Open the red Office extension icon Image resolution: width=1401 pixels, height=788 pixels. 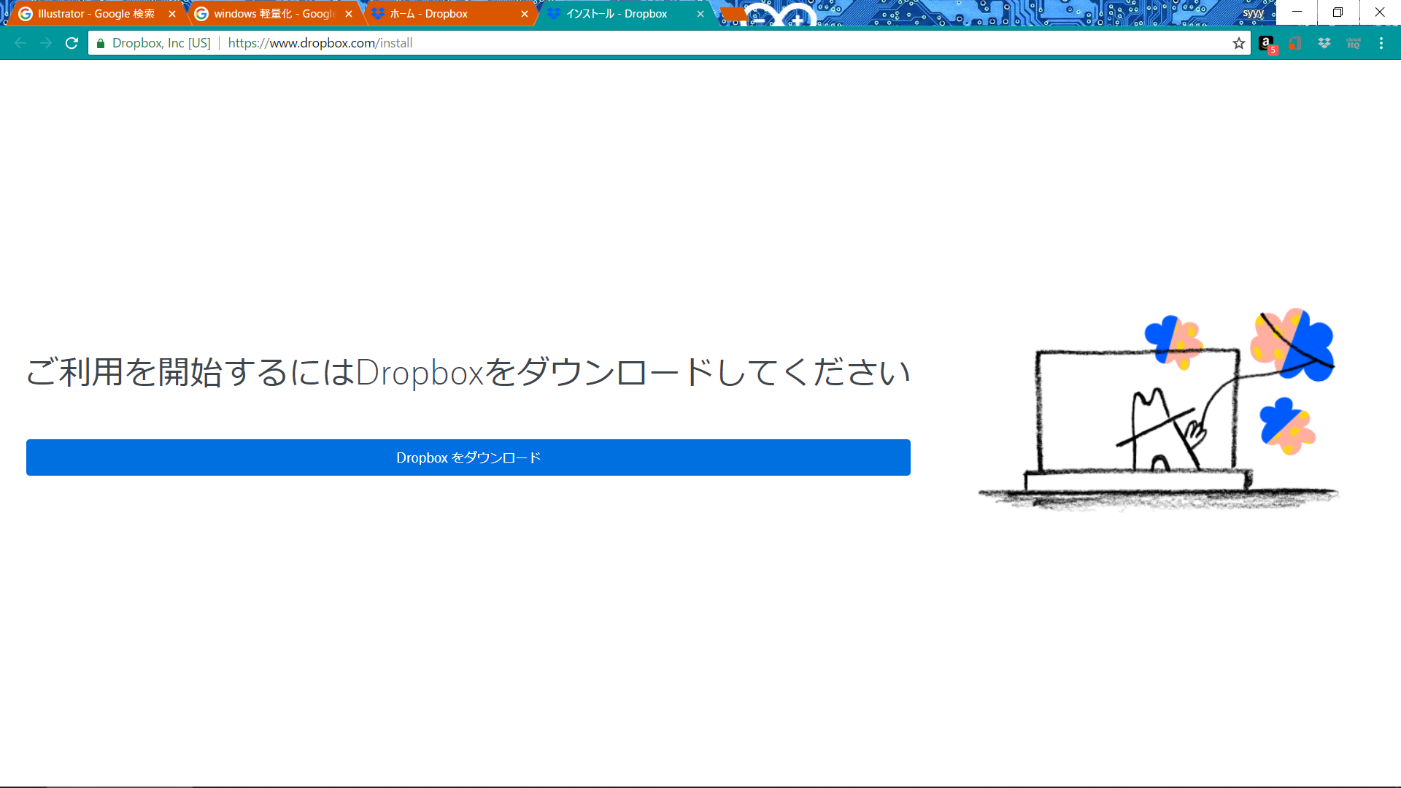(1295, 44)
